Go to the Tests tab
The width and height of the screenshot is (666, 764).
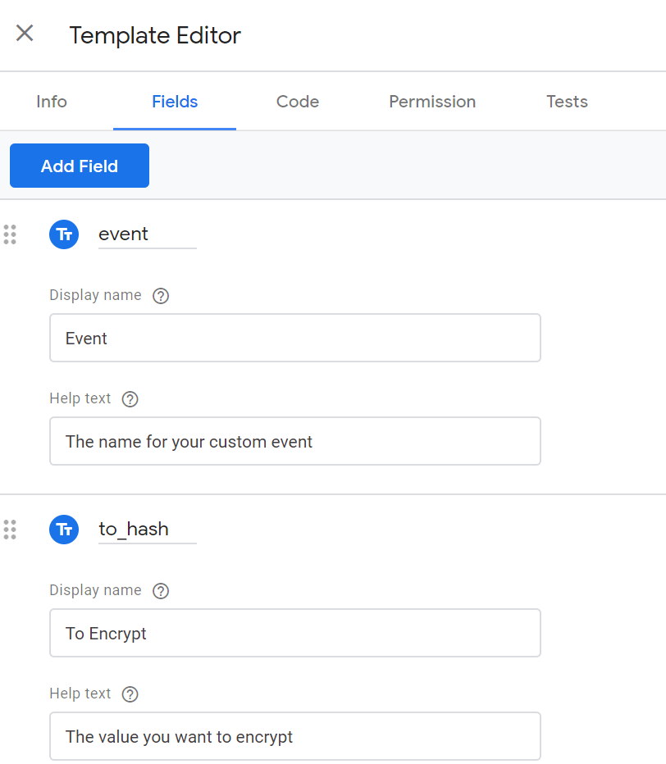(x=567, y=102)
